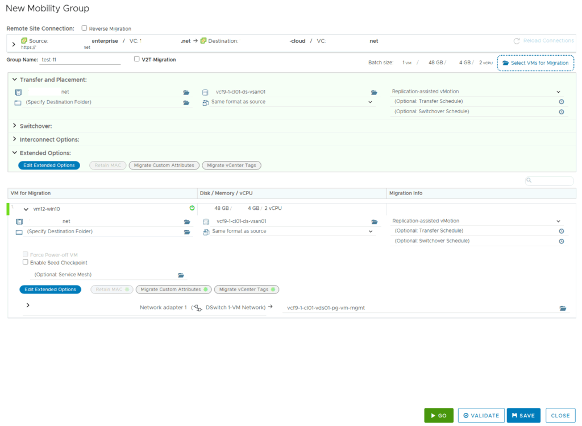Toggle group Migrate vCenter Tags option

tap(231, 166)
